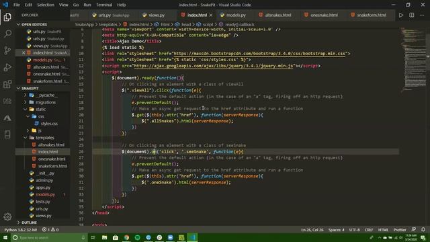Screen dimensions: 430x242
Task: Open the Extensions view
Action: [7, 84]
